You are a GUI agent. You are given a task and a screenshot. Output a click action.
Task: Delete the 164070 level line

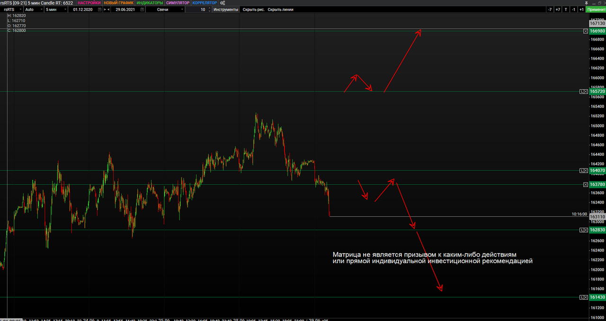(586, 170)
